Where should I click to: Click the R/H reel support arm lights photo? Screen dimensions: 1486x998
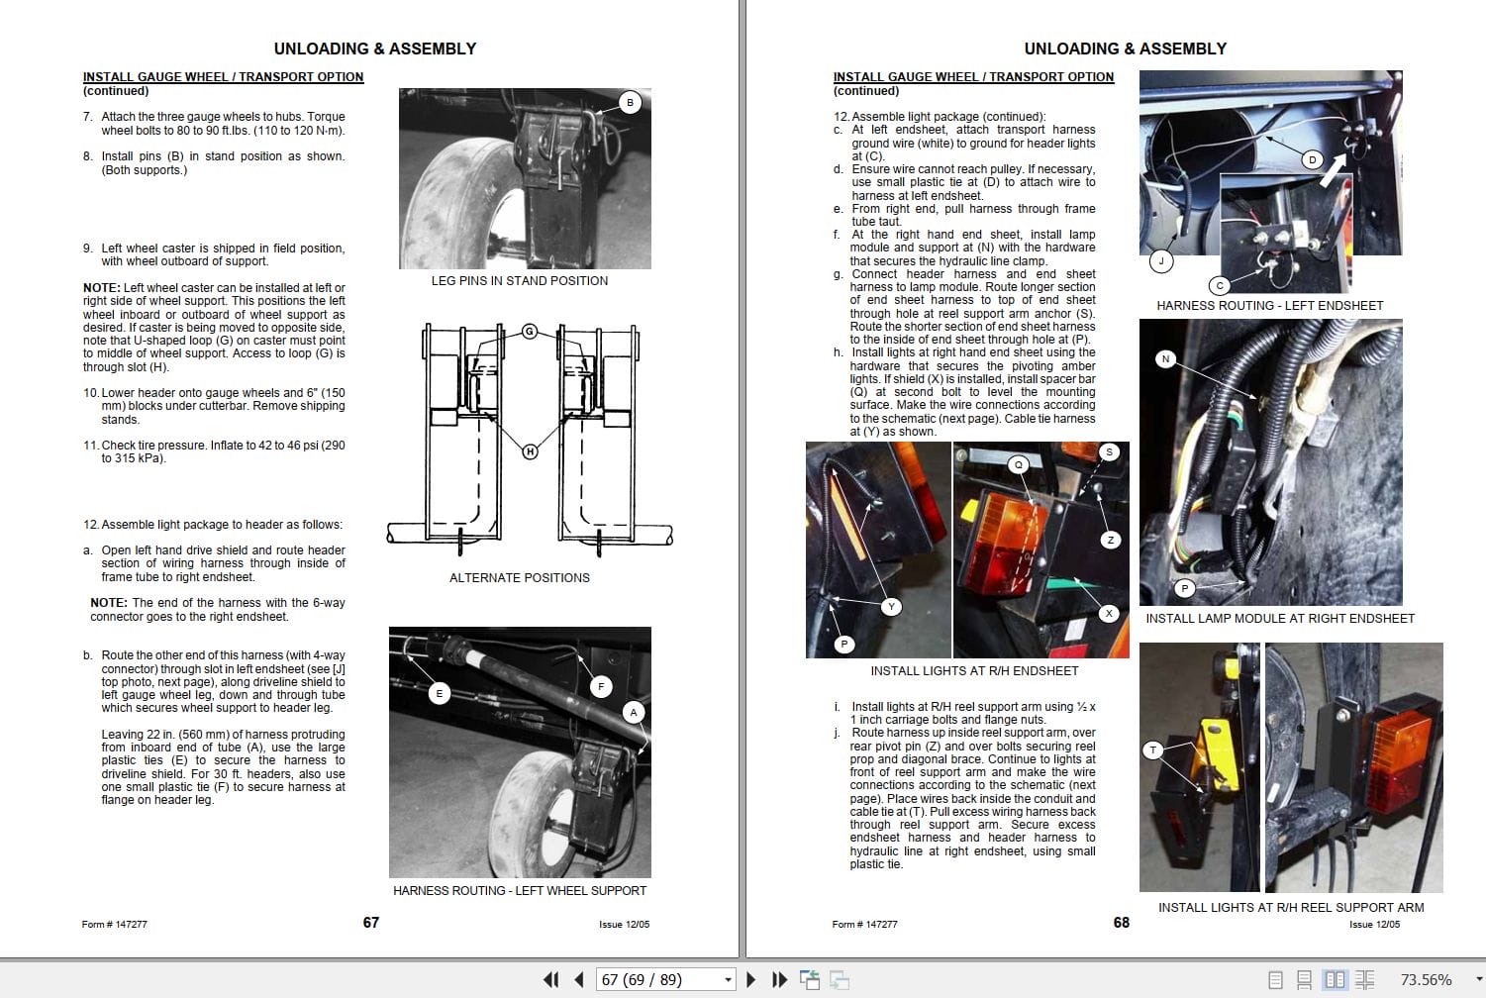(x=1291, y=767)
